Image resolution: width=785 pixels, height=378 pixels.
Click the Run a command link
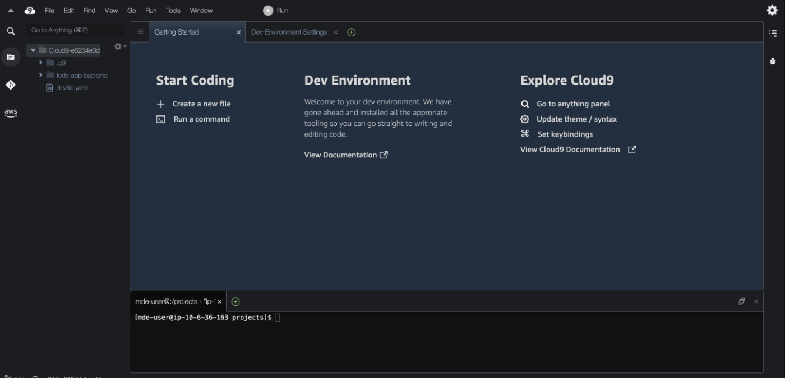201,119
